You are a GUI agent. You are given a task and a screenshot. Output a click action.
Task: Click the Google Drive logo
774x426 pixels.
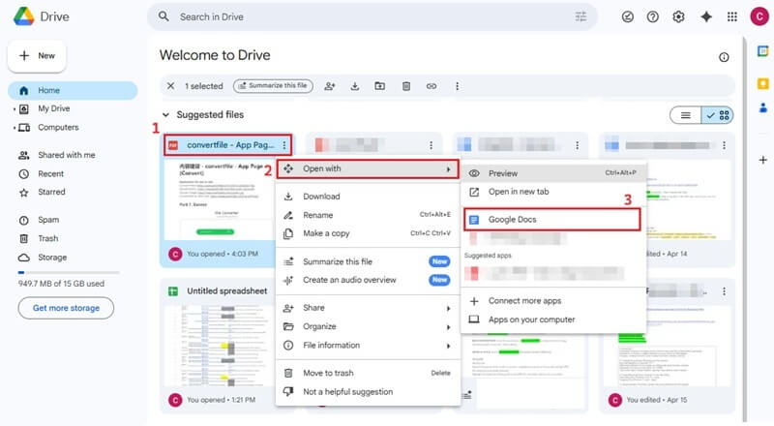point(23,16)
